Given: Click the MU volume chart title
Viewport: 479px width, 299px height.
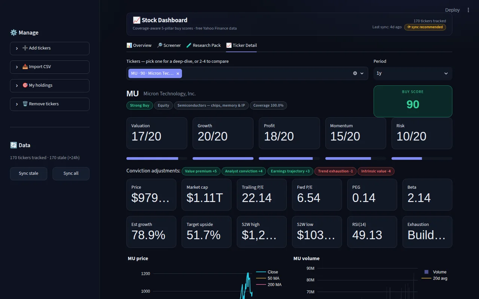Looking at the screenshot, I should tap(306, 258).
